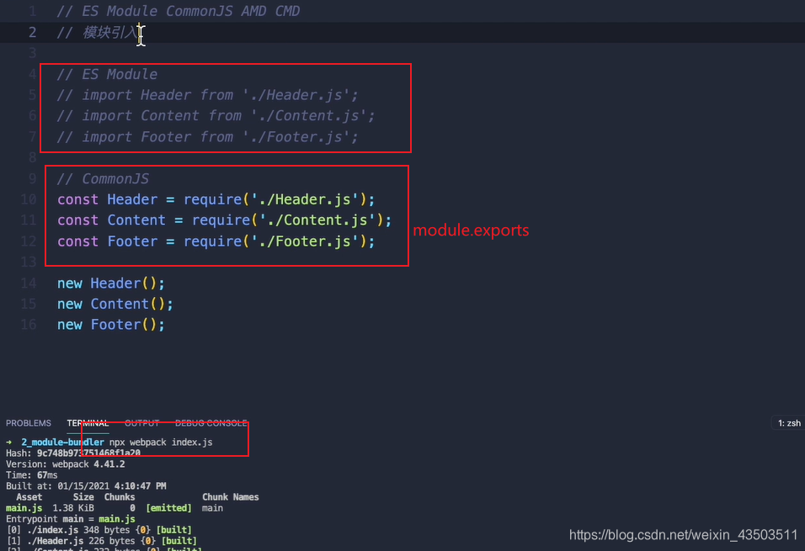Click 'new Footer();' on line 16
This screenshot has width=805, height=551.
[111, 325]
